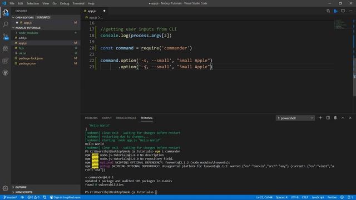Split the terminal panel
Image resolution: width=356 pixels, height=200 pixels.
(x=328, y=118)
